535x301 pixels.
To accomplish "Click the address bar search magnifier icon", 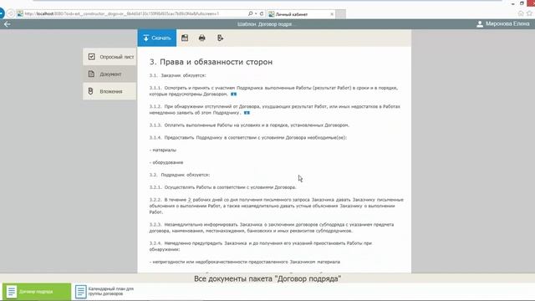I will (251, 13).
